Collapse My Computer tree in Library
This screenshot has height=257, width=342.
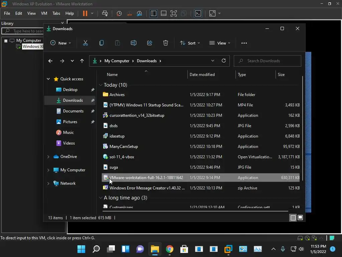(x=6, y=40)
